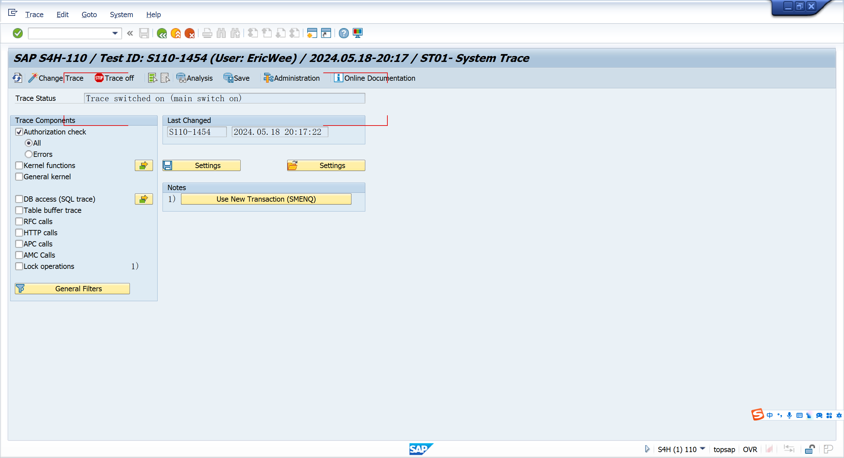
Task: Open Analysis from the application toolbar
Action: [195, 78]
